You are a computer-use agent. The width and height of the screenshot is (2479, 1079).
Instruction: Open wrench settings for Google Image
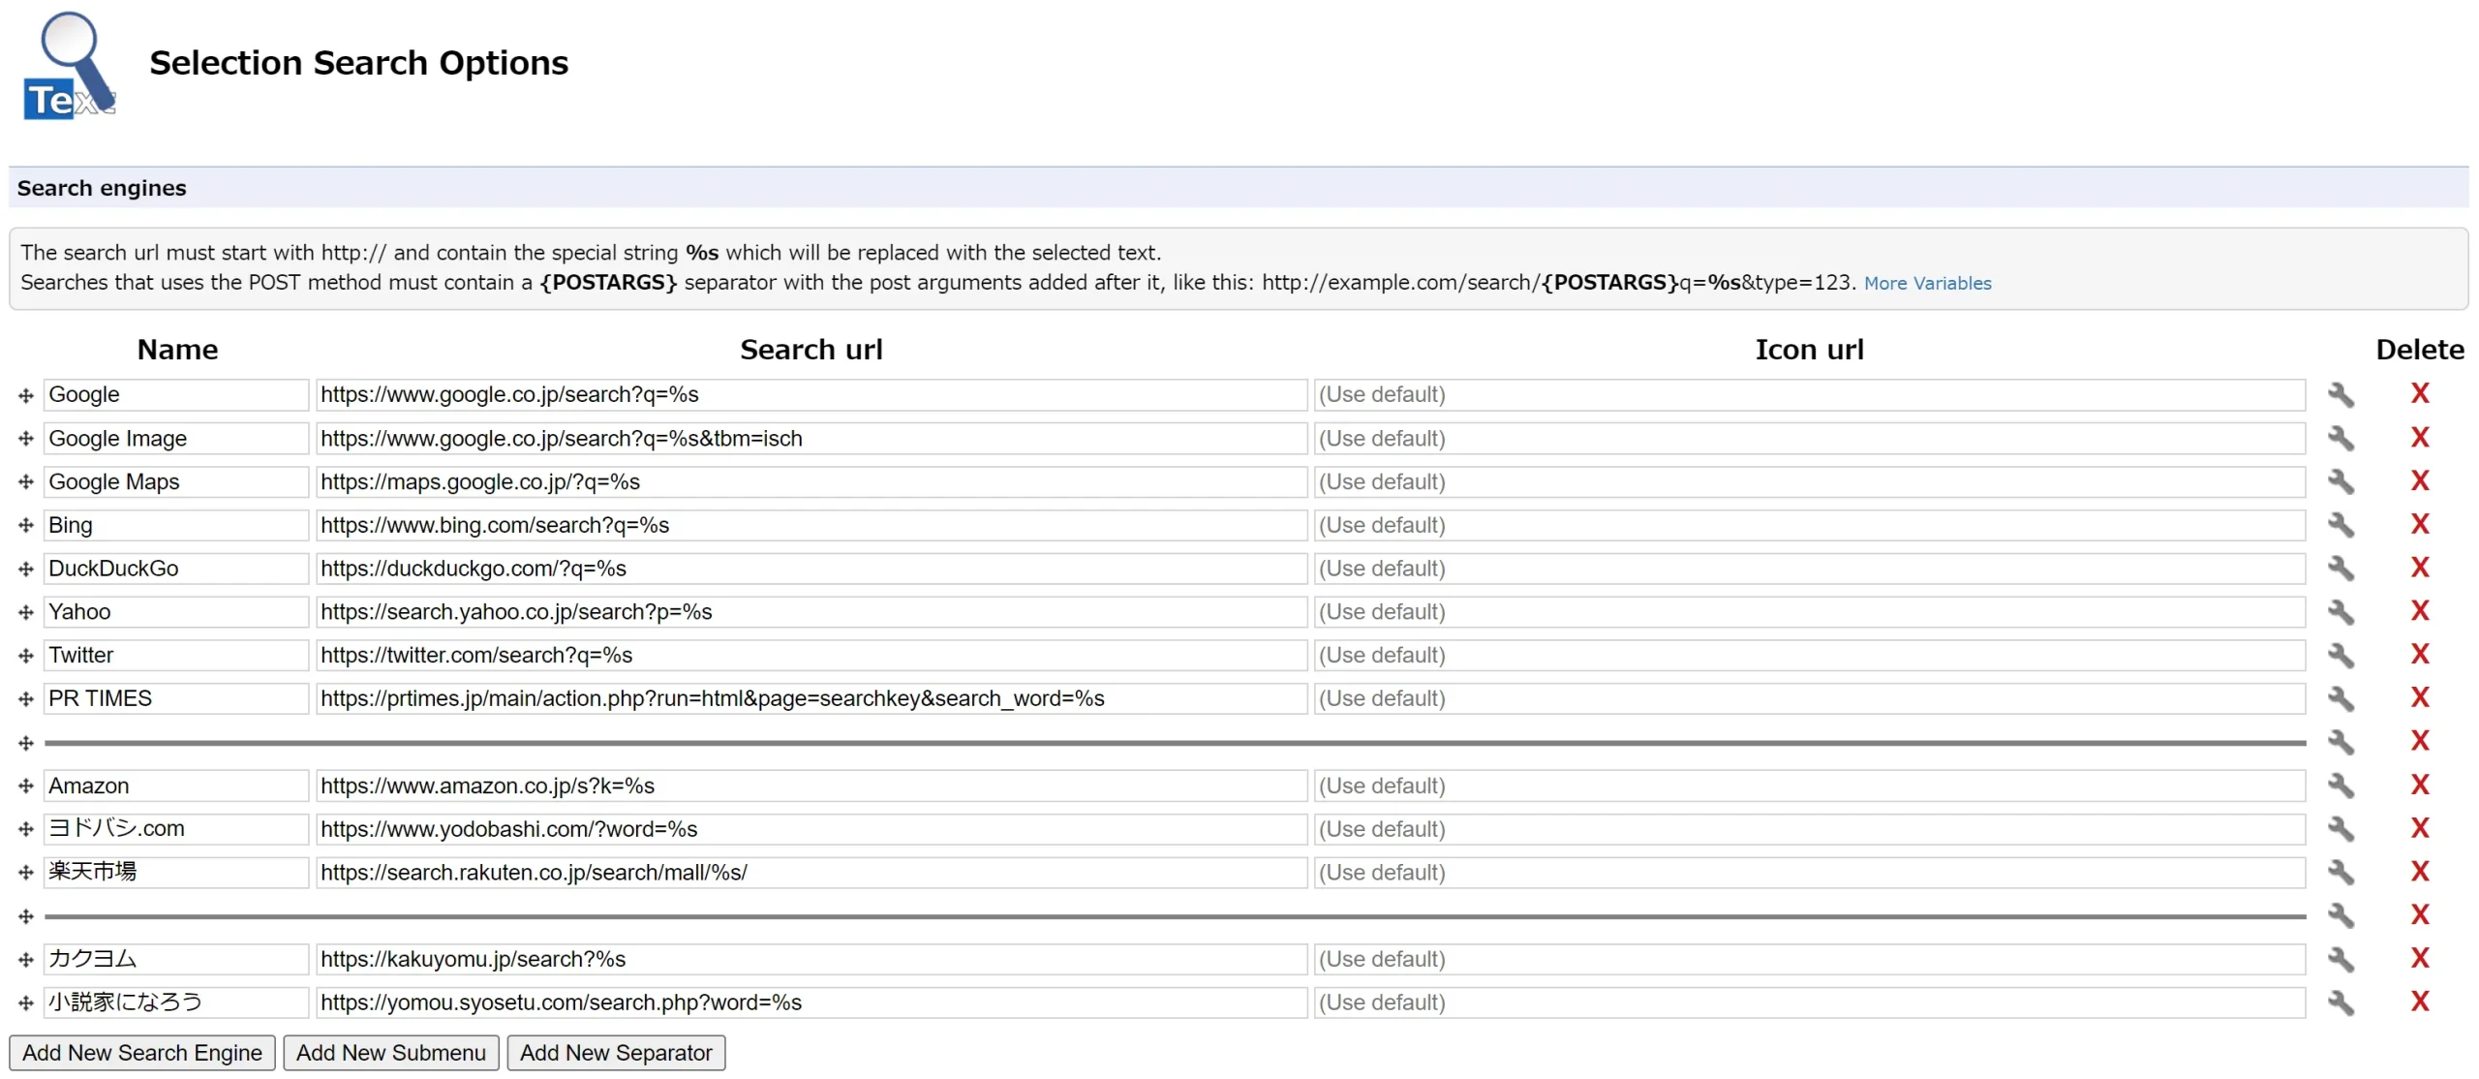click(x=2341, y=439)
